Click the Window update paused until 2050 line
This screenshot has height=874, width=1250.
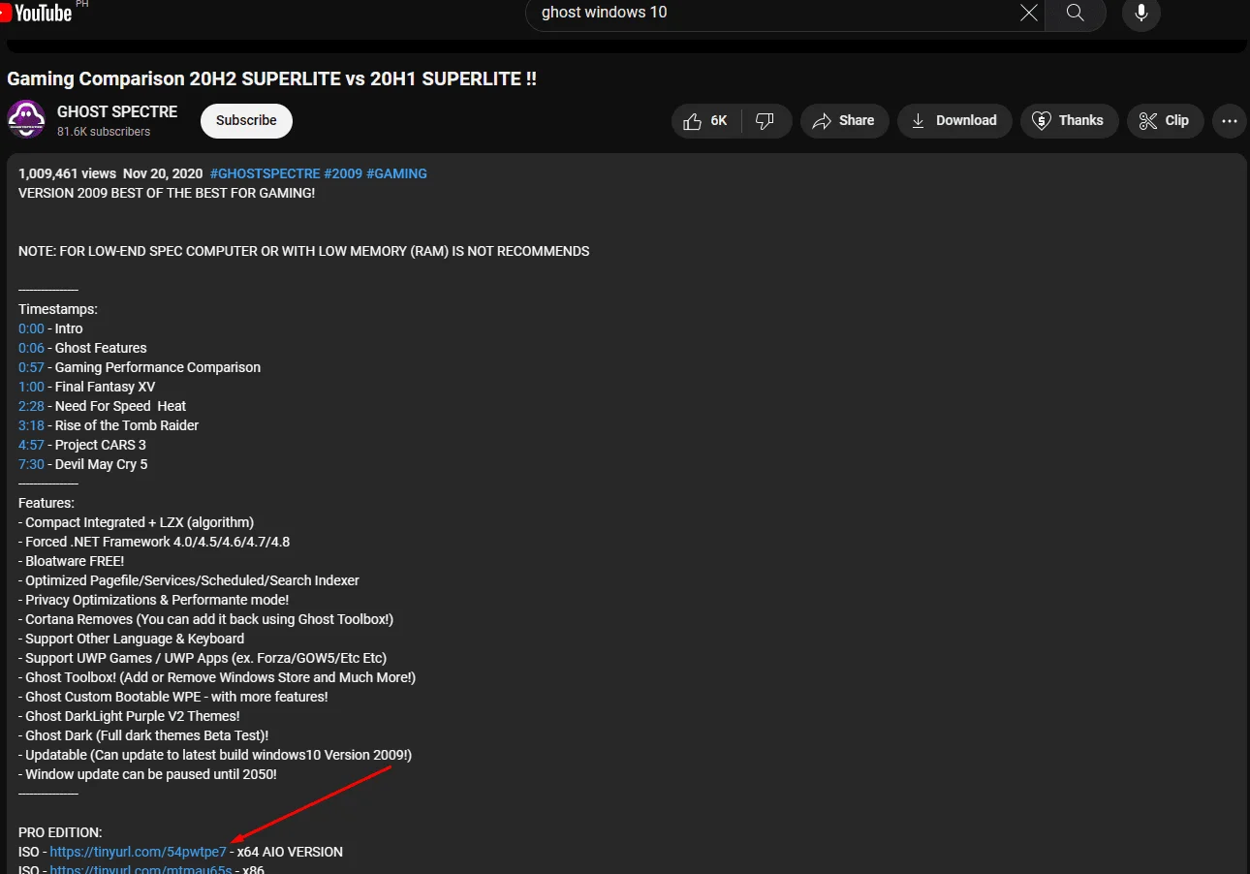point(147,774)
